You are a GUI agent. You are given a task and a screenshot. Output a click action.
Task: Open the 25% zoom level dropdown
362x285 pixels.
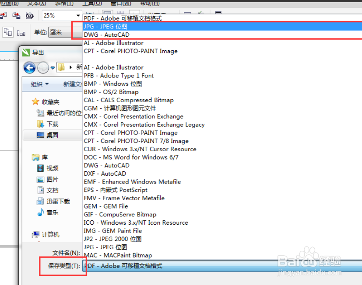(x=78, y=16)
